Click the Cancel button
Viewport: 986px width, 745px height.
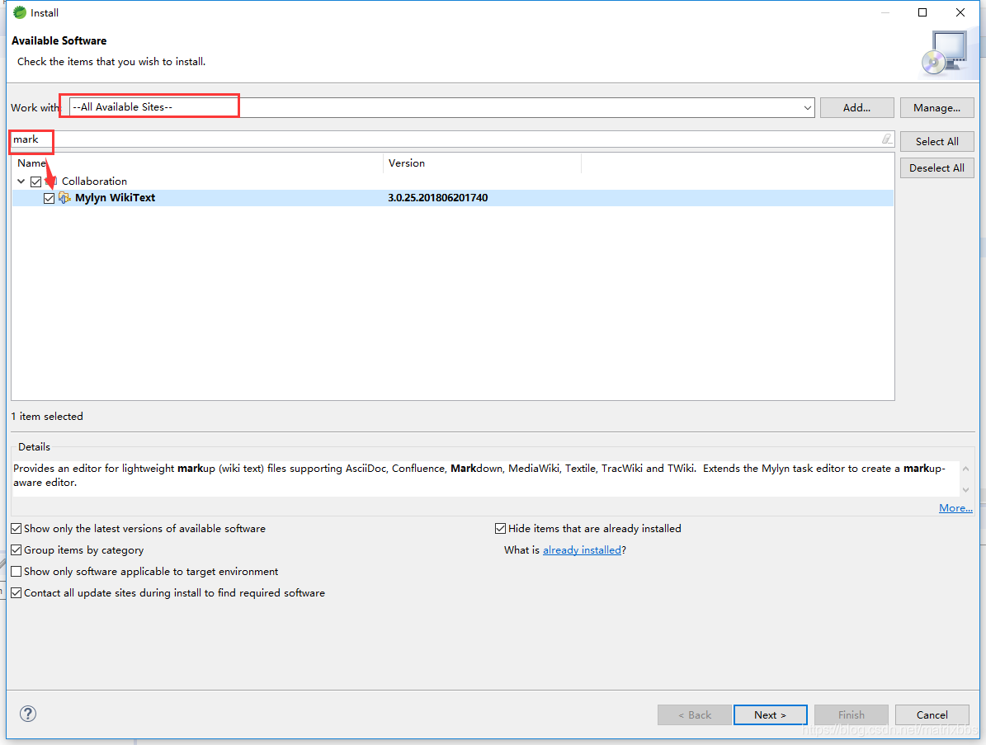(932, 714)
